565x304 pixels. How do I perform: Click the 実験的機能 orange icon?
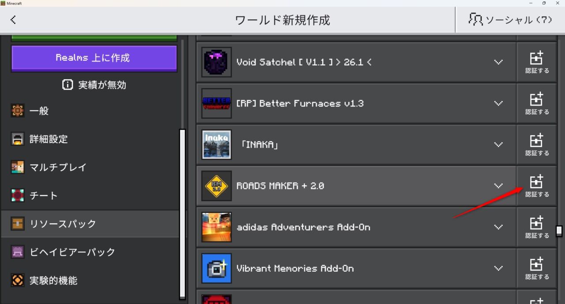pos(18,281)
